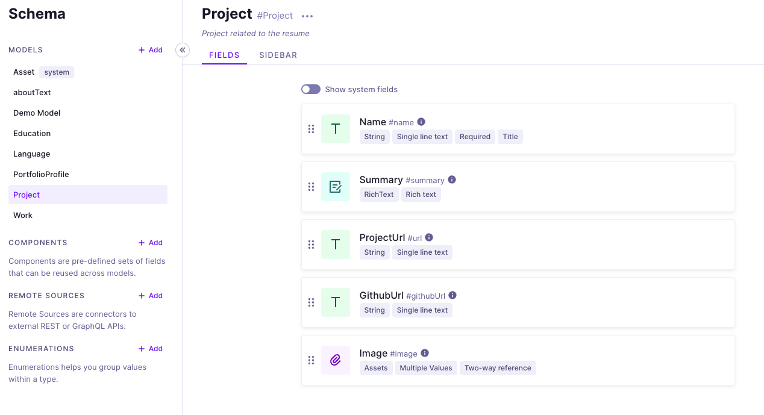This screenshot has height=415, width=764.
Task: Add a new model with the Add button
Action: tap(150, 50)
